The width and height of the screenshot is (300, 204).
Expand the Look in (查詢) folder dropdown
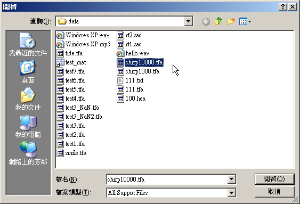188,21
